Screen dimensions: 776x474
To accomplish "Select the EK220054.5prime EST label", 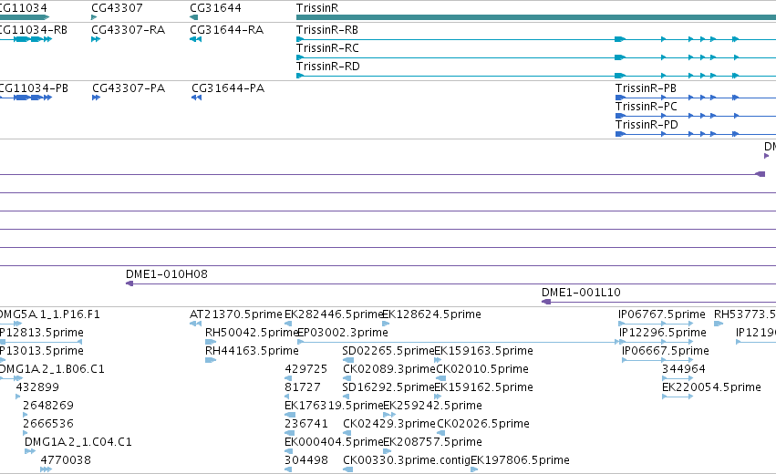I will pos(711,387).
